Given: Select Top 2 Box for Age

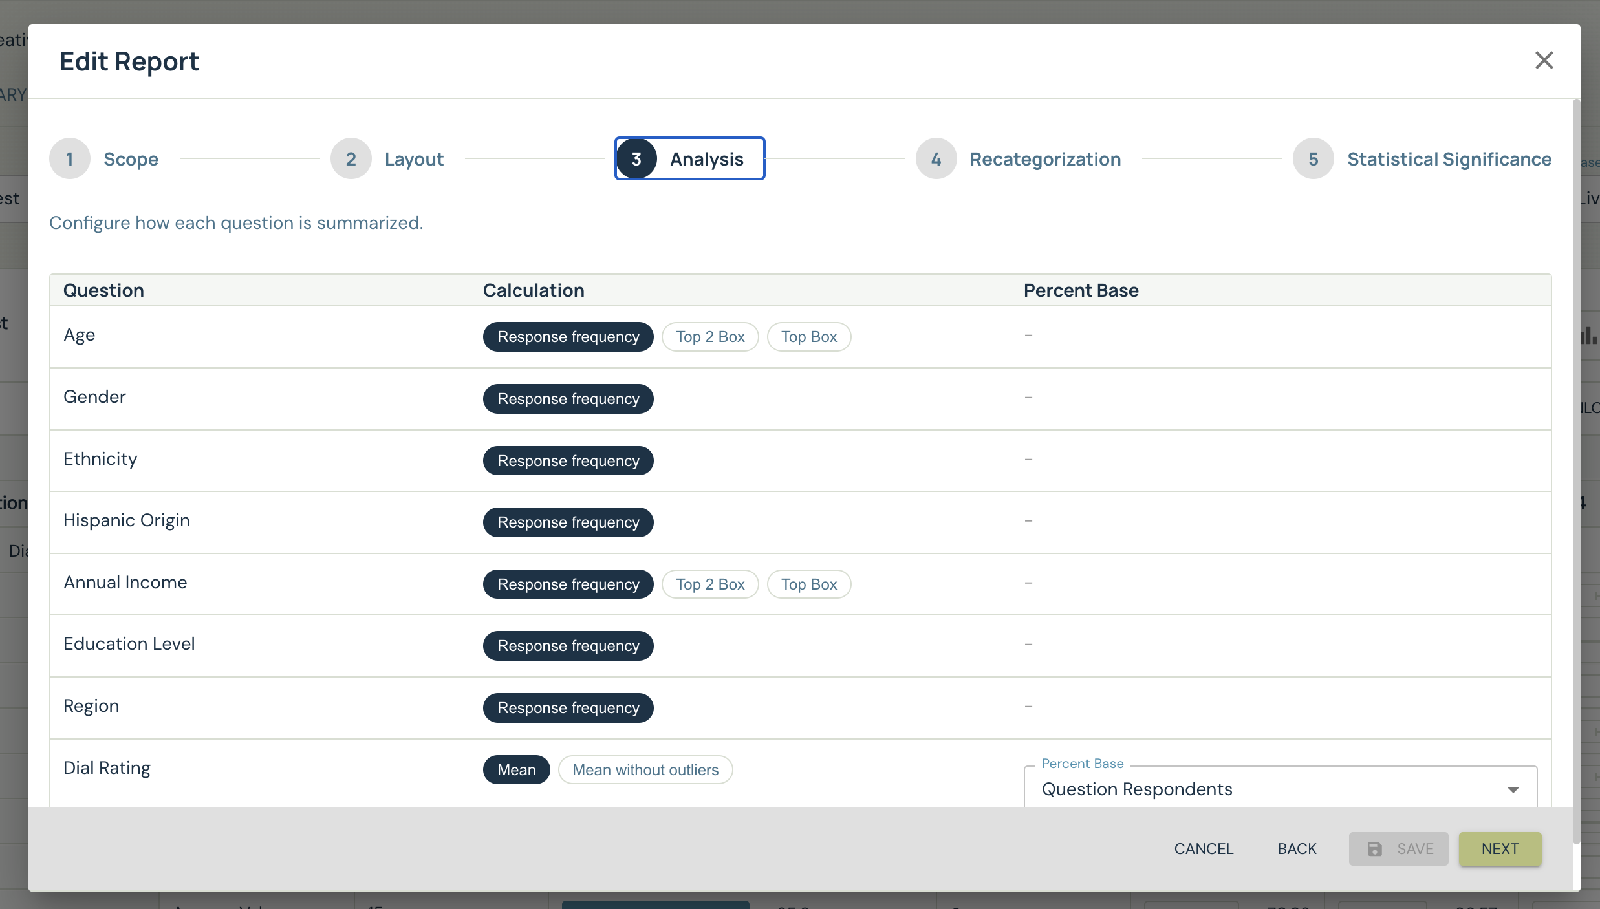Looking at the screenshot, I should 710,337.
